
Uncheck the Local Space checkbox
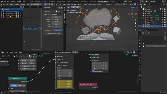click(93, 71)
